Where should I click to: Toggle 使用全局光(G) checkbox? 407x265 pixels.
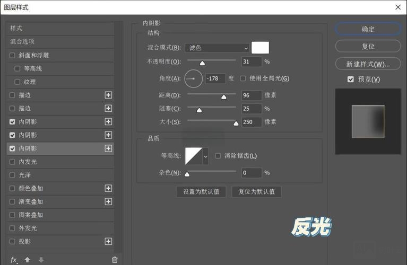(x=243, y=78)
